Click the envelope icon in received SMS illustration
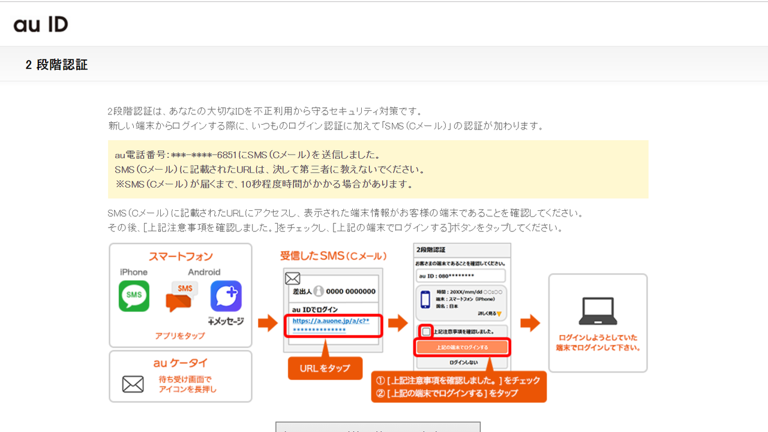 pyautogui.click(x=292, y=278)
